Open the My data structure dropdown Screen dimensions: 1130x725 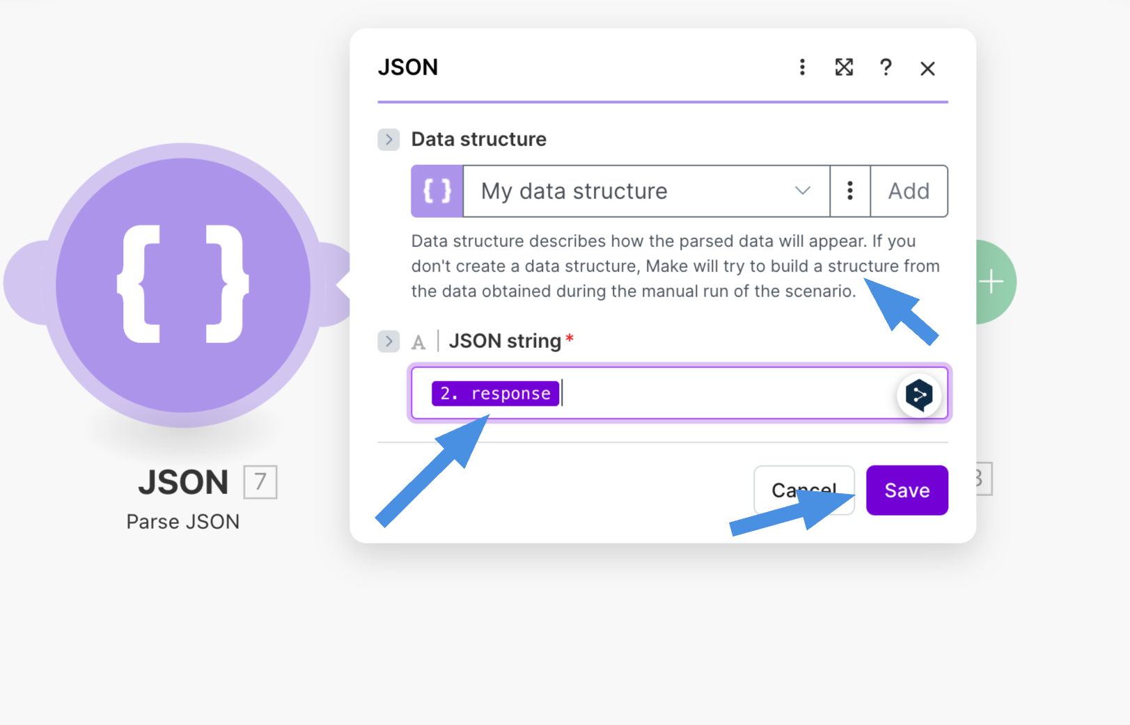pos(645,191)
